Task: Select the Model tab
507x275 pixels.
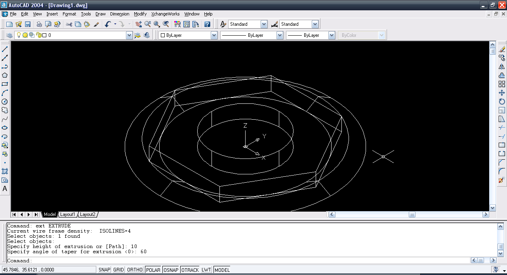Action: 50,214
